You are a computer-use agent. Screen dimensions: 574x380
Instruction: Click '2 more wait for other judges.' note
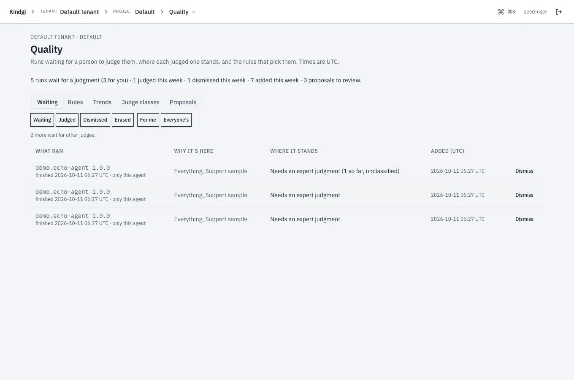(x=63, y=135)
